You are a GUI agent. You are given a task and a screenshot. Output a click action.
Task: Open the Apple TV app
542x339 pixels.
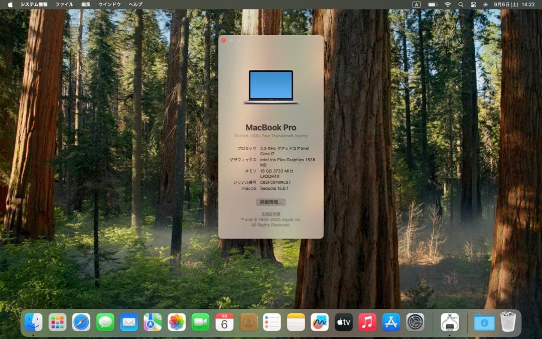343,322
